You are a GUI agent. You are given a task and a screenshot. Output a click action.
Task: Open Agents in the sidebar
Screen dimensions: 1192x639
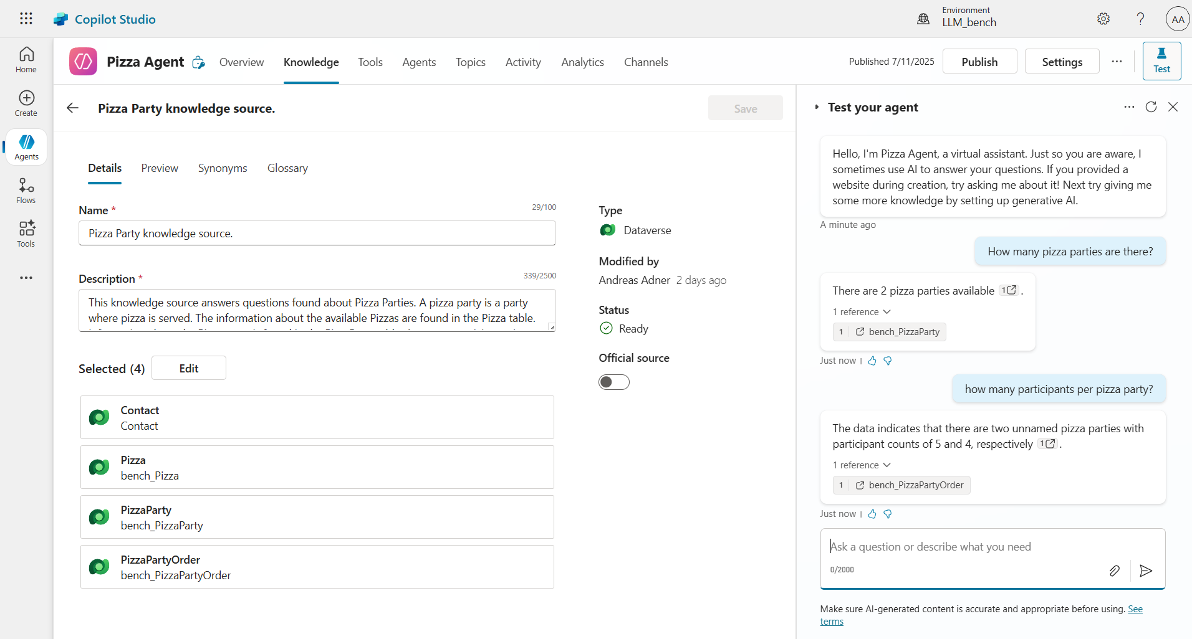pos(26,147)
